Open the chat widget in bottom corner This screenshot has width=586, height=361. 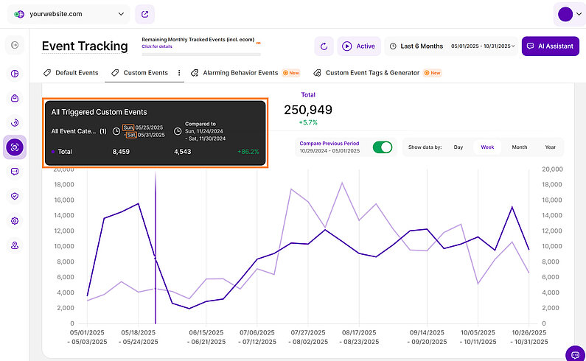coord(573,354)
